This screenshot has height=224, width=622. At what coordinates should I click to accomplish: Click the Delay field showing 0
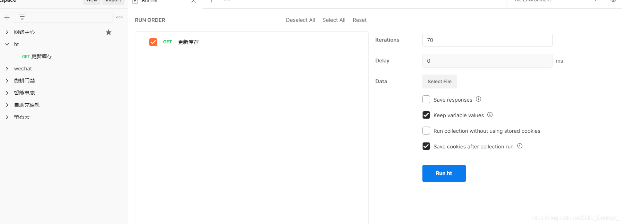pyautogui.click(x=487, y=61)
